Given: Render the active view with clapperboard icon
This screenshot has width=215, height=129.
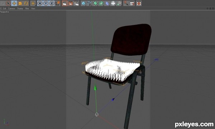Looking at the screenshot, I should tap(64, 3).
